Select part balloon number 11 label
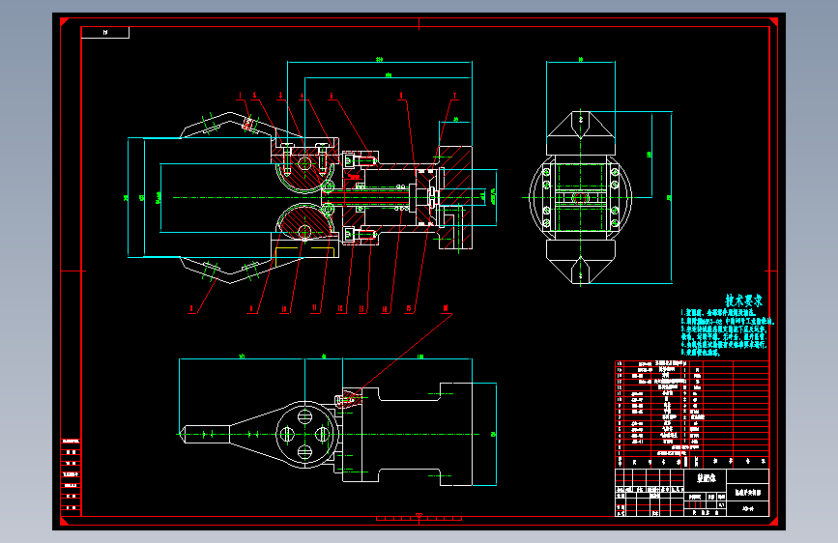838x543 pixels. [314, 308]
